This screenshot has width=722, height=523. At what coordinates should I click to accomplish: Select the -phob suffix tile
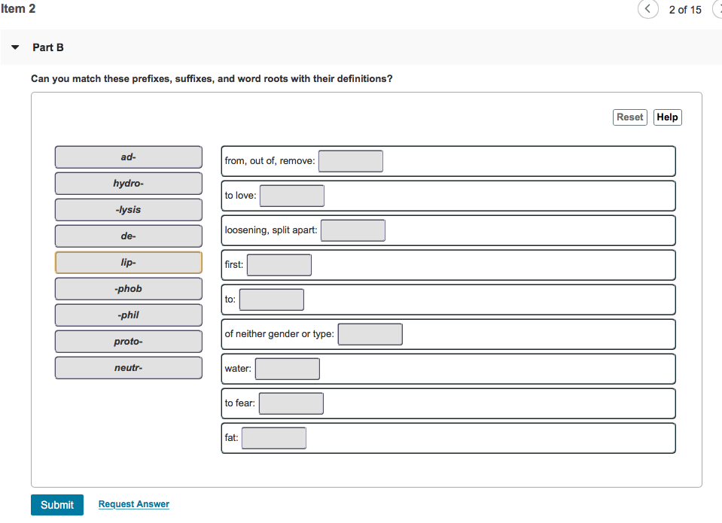coord(128,288)
